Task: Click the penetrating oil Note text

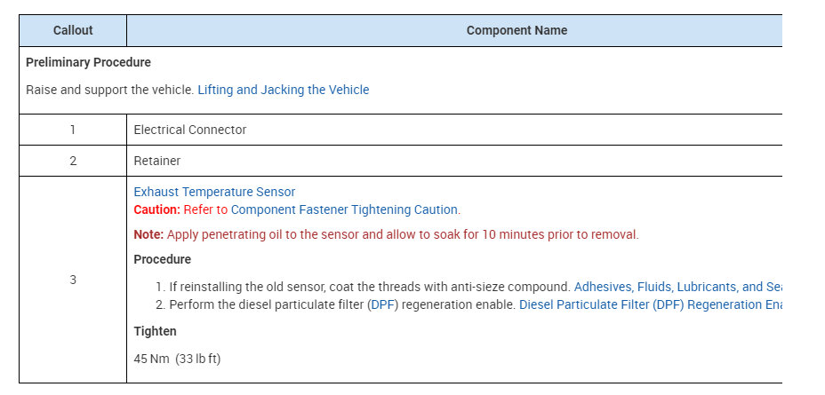Action: (x=400, y=234)
